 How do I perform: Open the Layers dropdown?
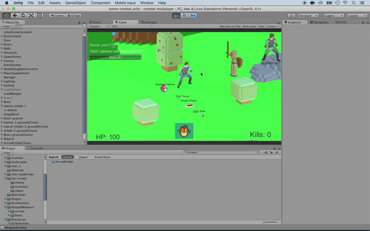coord(334,16)
